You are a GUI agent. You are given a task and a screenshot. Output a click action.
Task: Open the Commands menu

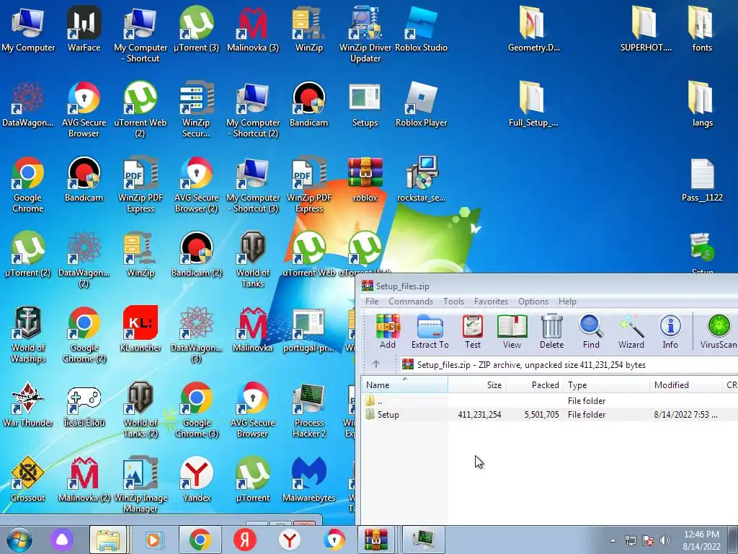tap(410, 302)
